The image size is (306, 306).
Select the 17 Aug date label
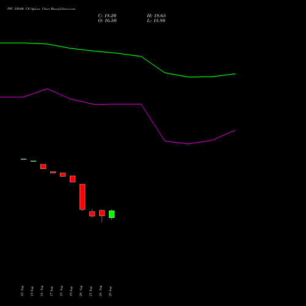coord(51,291)
